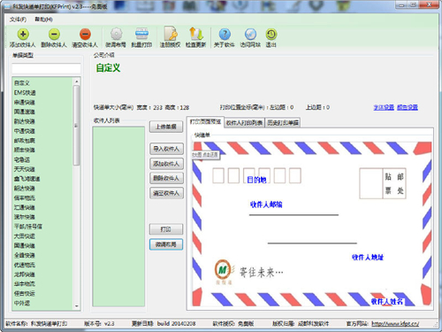Select 圆通速递 in the waybill type list

25,112
